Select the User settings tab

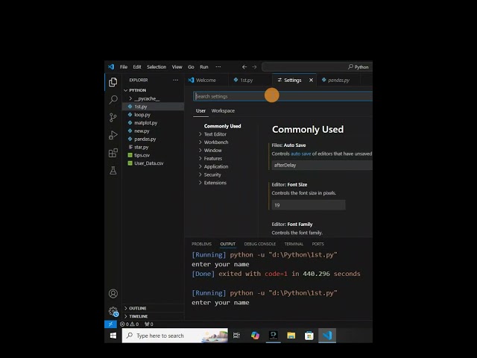click(200, 111)
